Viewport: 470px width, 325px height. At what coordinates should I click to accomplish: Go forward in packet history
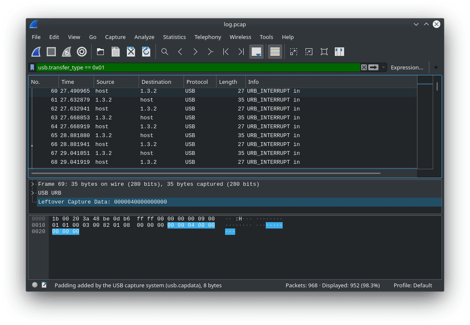(195, 52)
